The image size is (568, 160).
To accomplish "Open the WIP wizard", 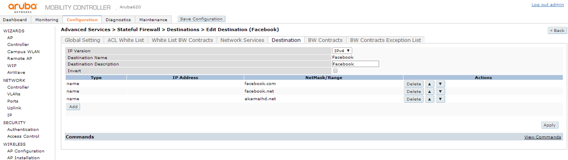I will [12, 65].
